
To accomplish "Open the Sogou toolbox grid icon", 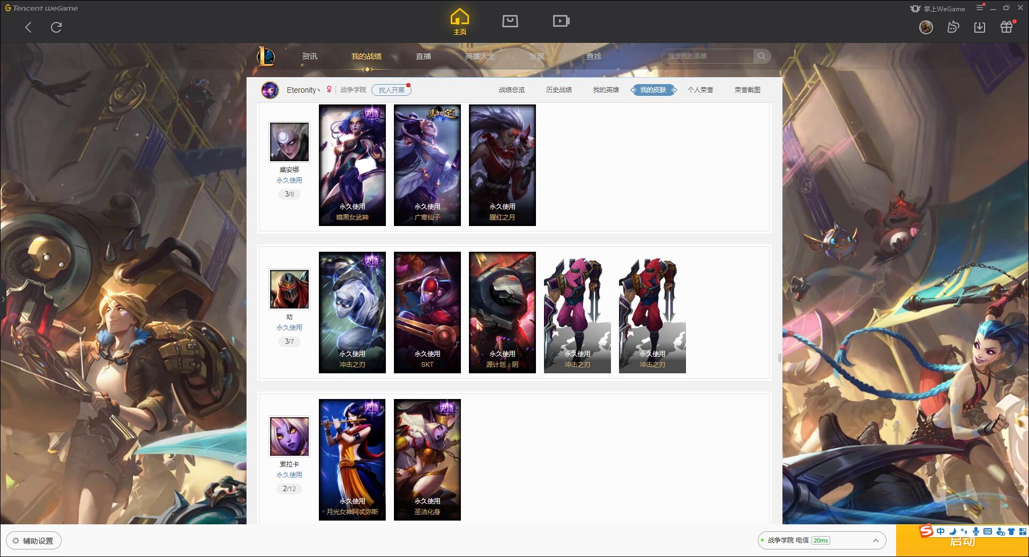I will [x=1023, y=531].
